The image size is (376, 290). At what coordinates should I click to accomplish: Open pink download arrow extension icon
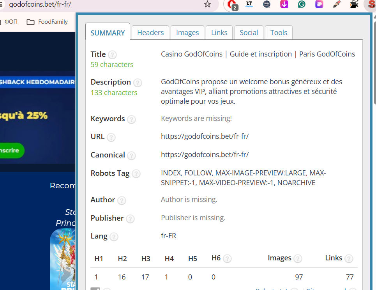284,4
